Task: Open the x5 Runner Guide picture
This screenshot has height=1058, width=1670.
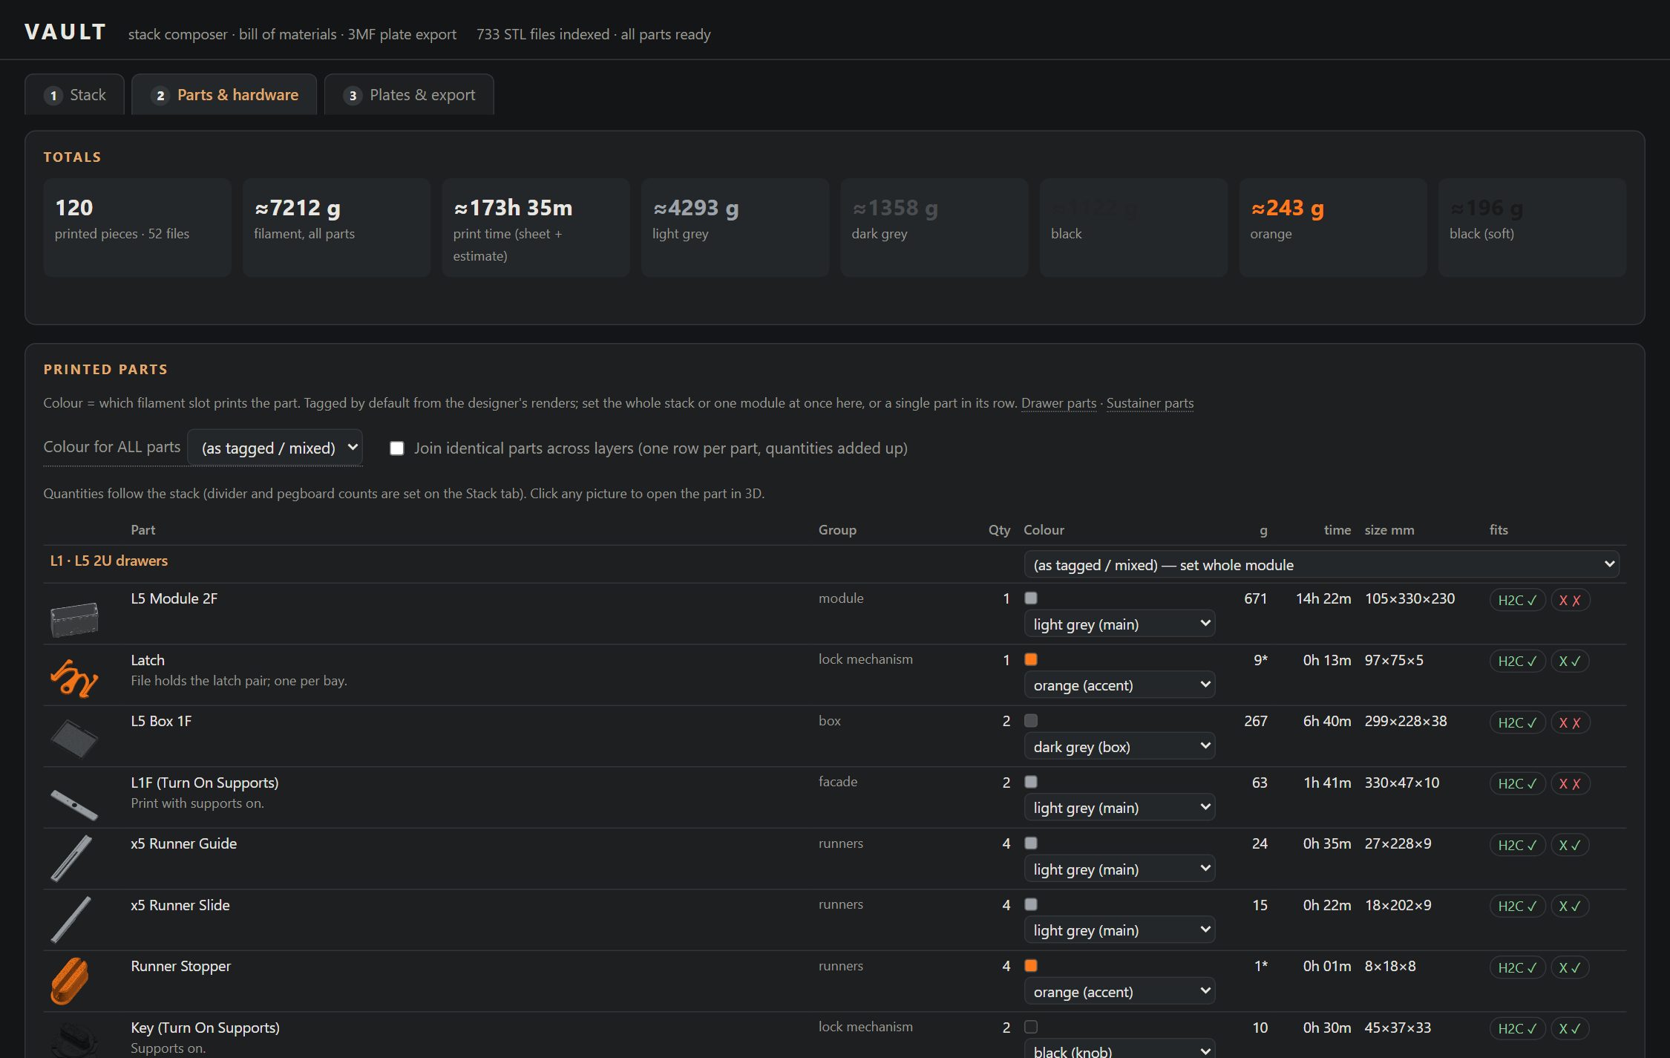Action: tap(71, 858)
